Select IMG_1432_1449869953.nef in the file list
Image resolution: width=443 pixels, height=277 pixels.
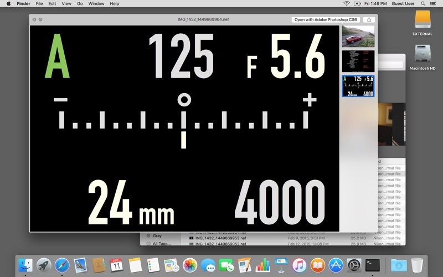click(220, 238)
